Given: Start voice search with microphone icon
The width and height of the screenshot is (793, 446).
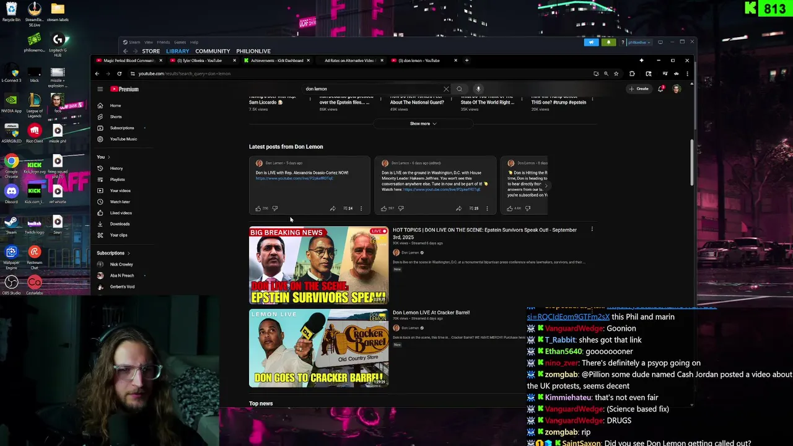Looking at the screenshot, I should (478, 89).
